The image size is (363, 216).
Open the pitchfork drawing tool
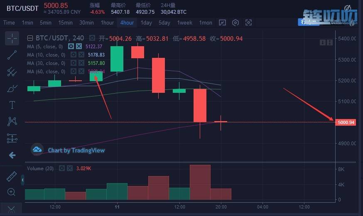point(12,72)
